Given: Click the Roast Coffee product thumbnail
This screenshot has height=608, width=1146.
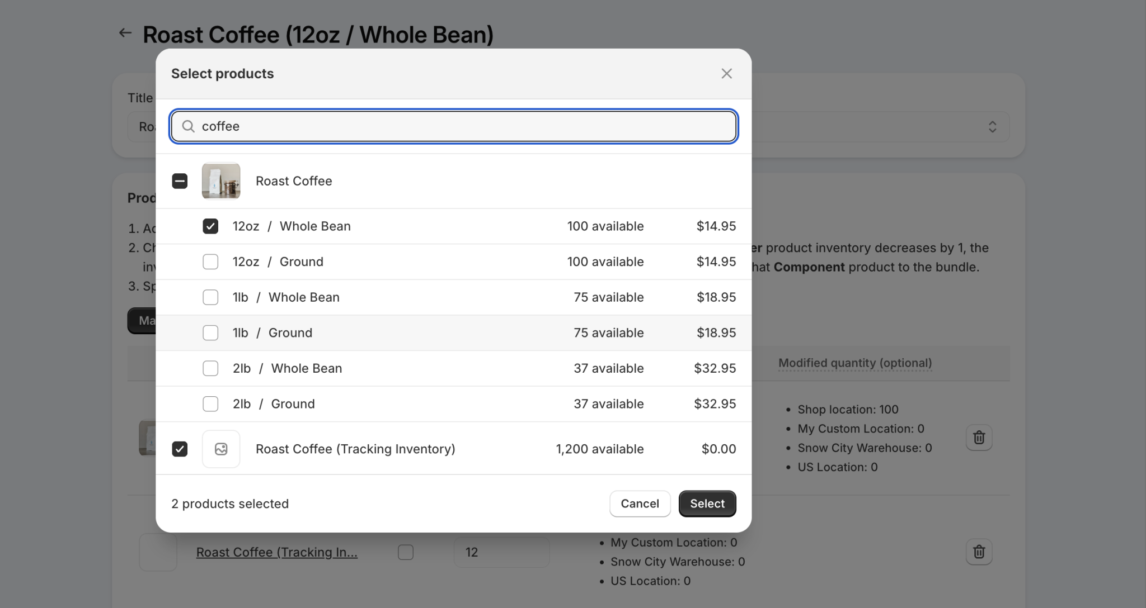Looking at the screenshot, I should click(220, 180).
